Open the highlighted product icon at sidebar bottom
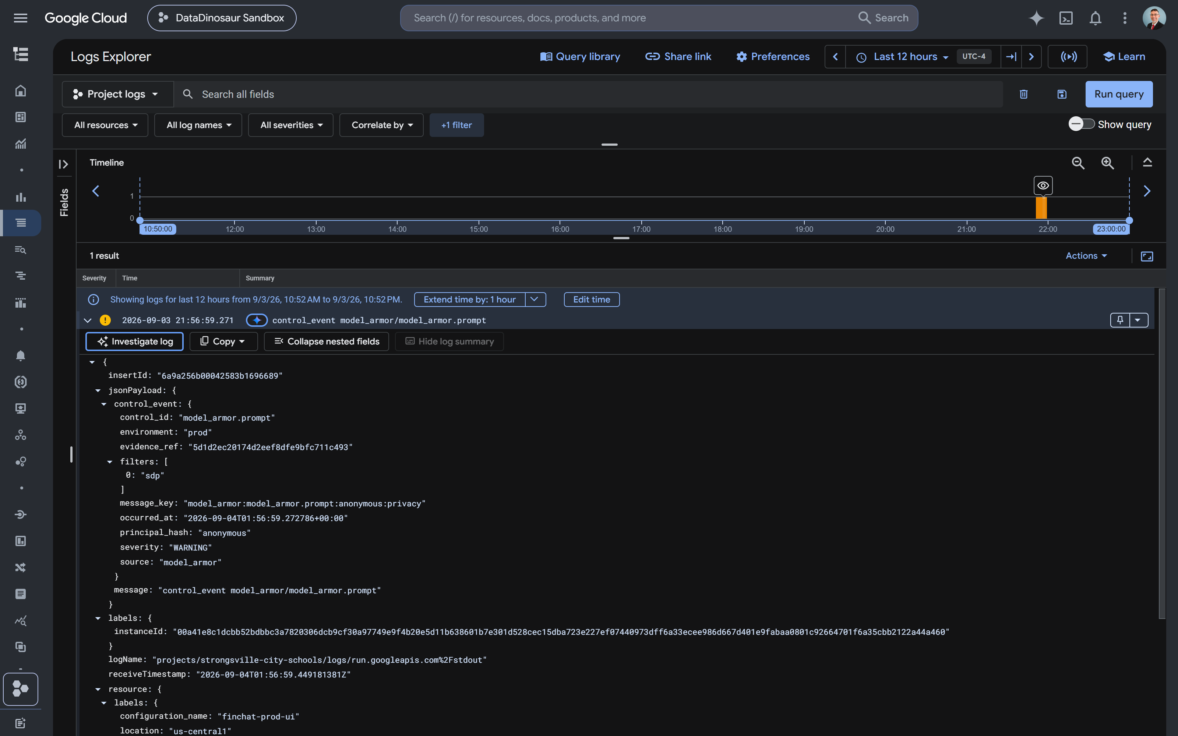 click(x=21, y=689)
